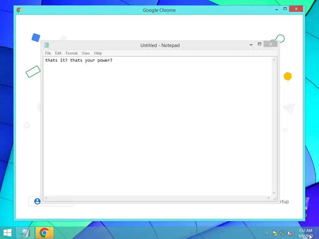The height and width of the screenshot is (239, 319).
Task: Show hidden system tray icons
Action: tap(267, 233)
